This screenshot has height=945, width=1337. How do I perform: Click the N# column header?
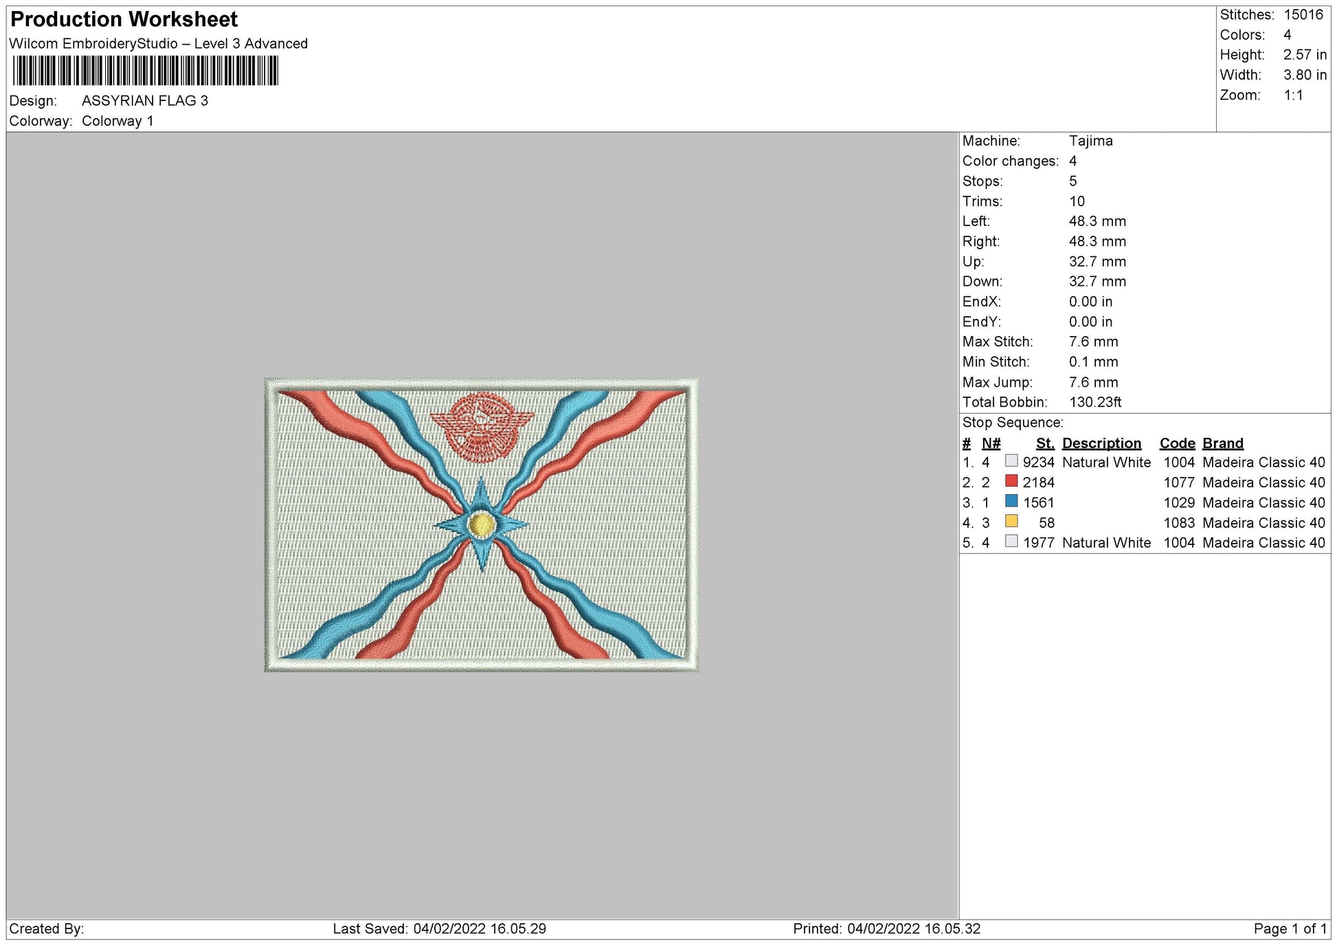point(991,443)
